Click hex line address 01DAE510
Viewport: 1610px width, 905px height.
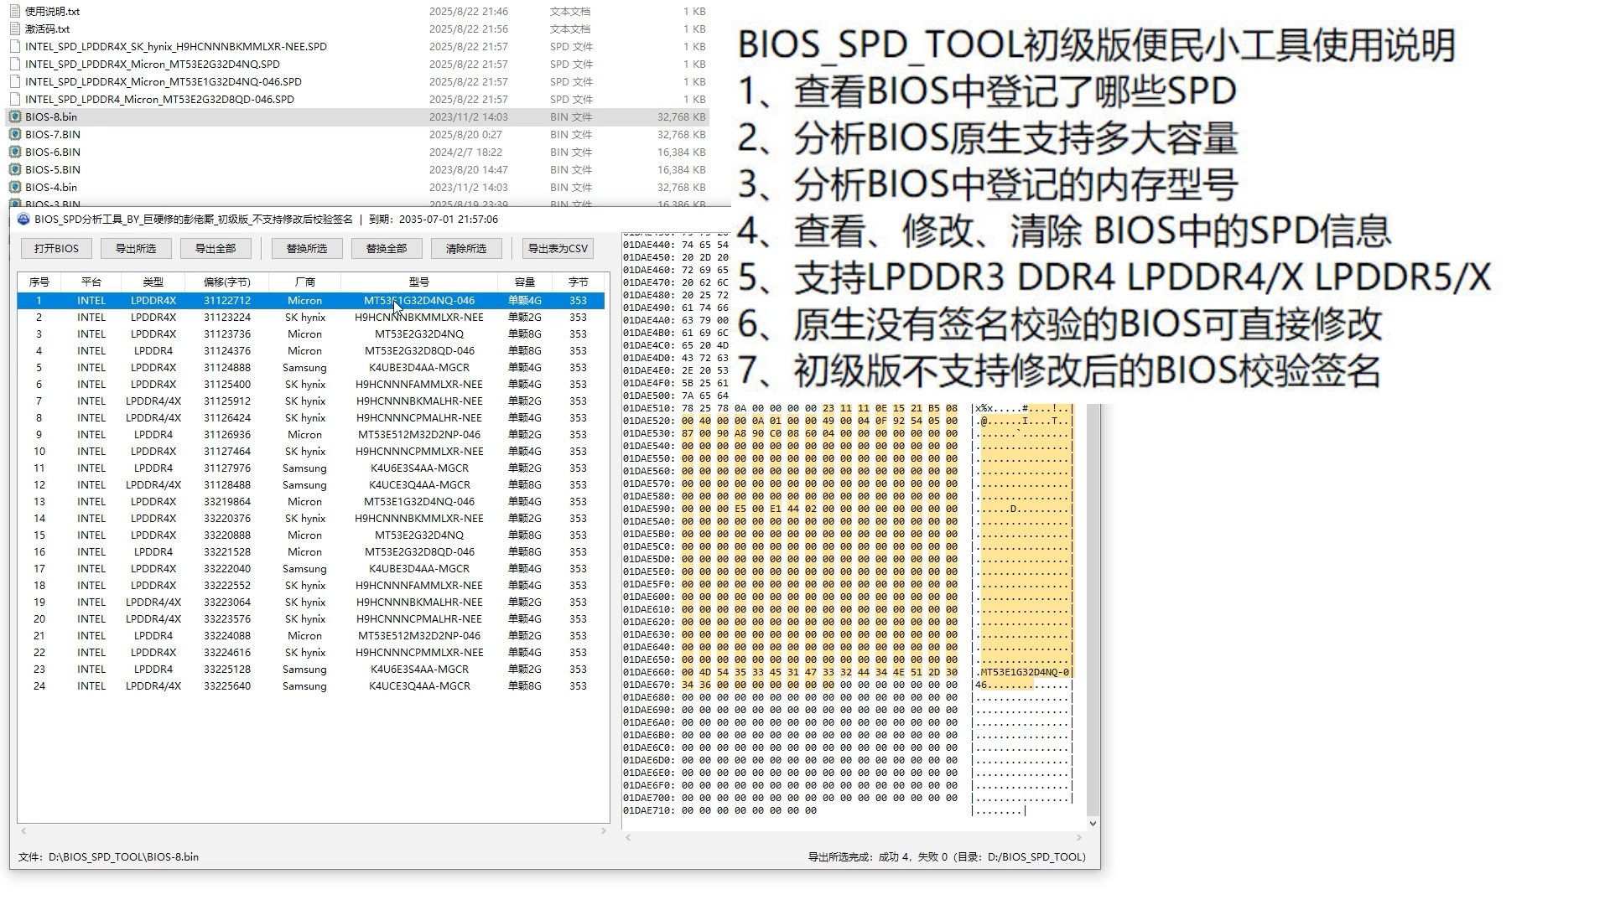[648, 408]
